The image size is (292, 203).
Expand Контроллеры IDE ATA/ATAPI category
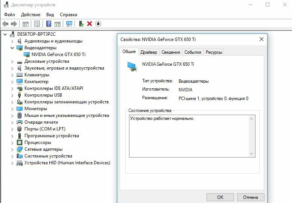click(12, 89)
